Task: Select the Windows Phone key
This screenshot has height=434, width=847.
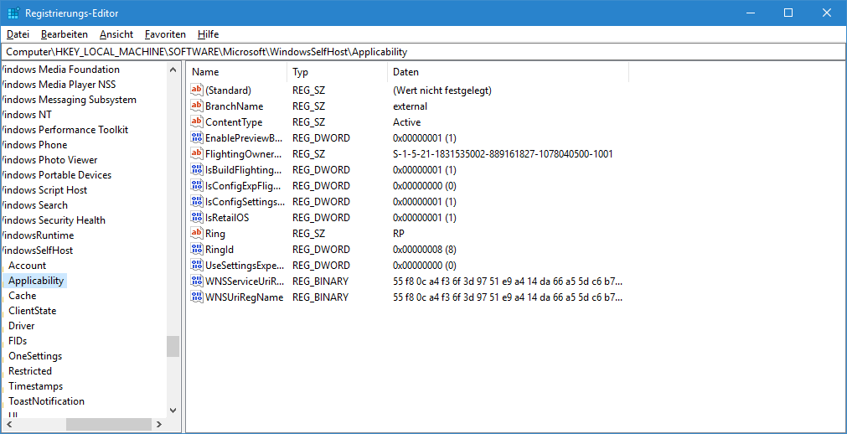Action: click(34, 144)
